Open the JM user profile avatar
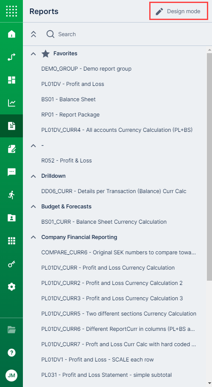 click(x=11, y=376)
